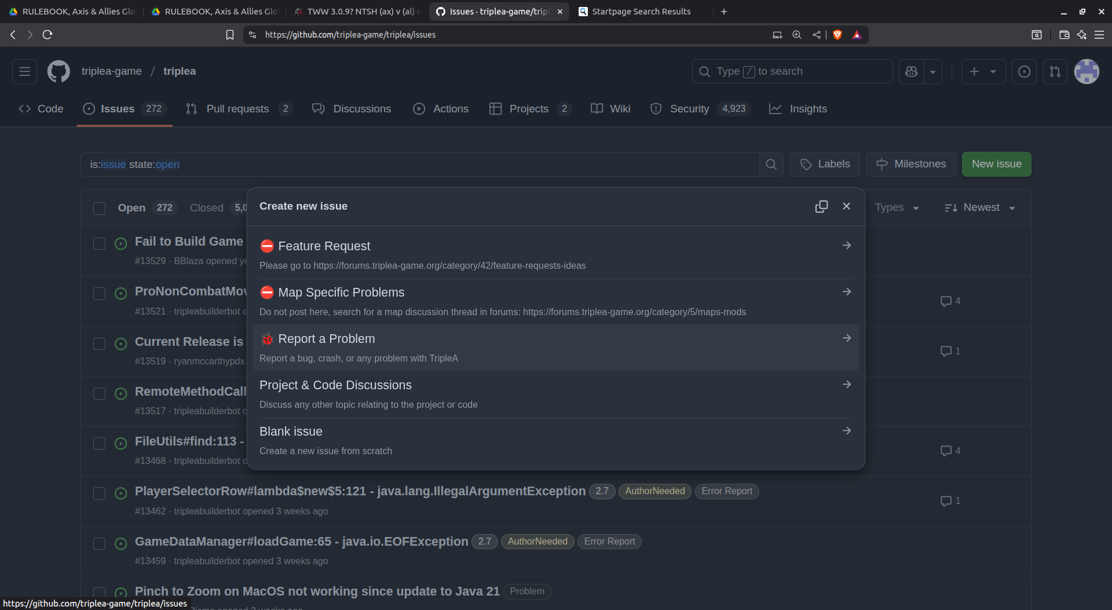Expand the Copilot dropdown arrow
This screenshot has width=1112, height=610.
coord(933,71)
